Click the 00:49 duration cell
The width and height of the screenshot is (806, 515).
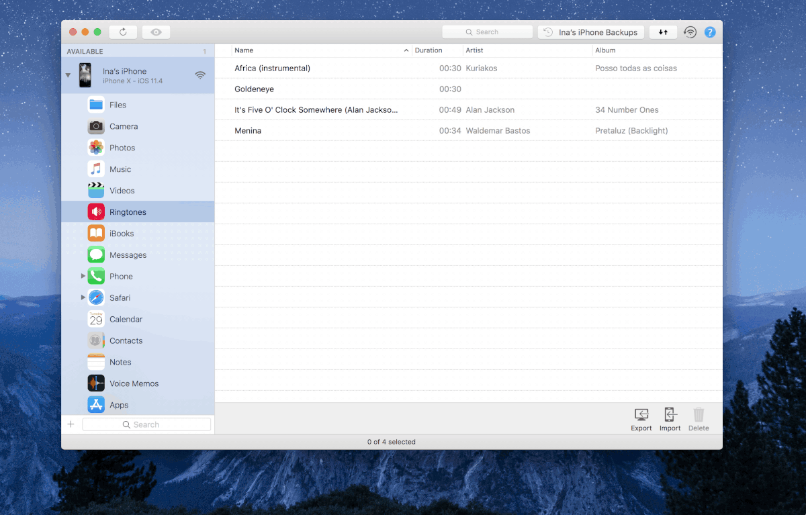[x=450, y=110]
